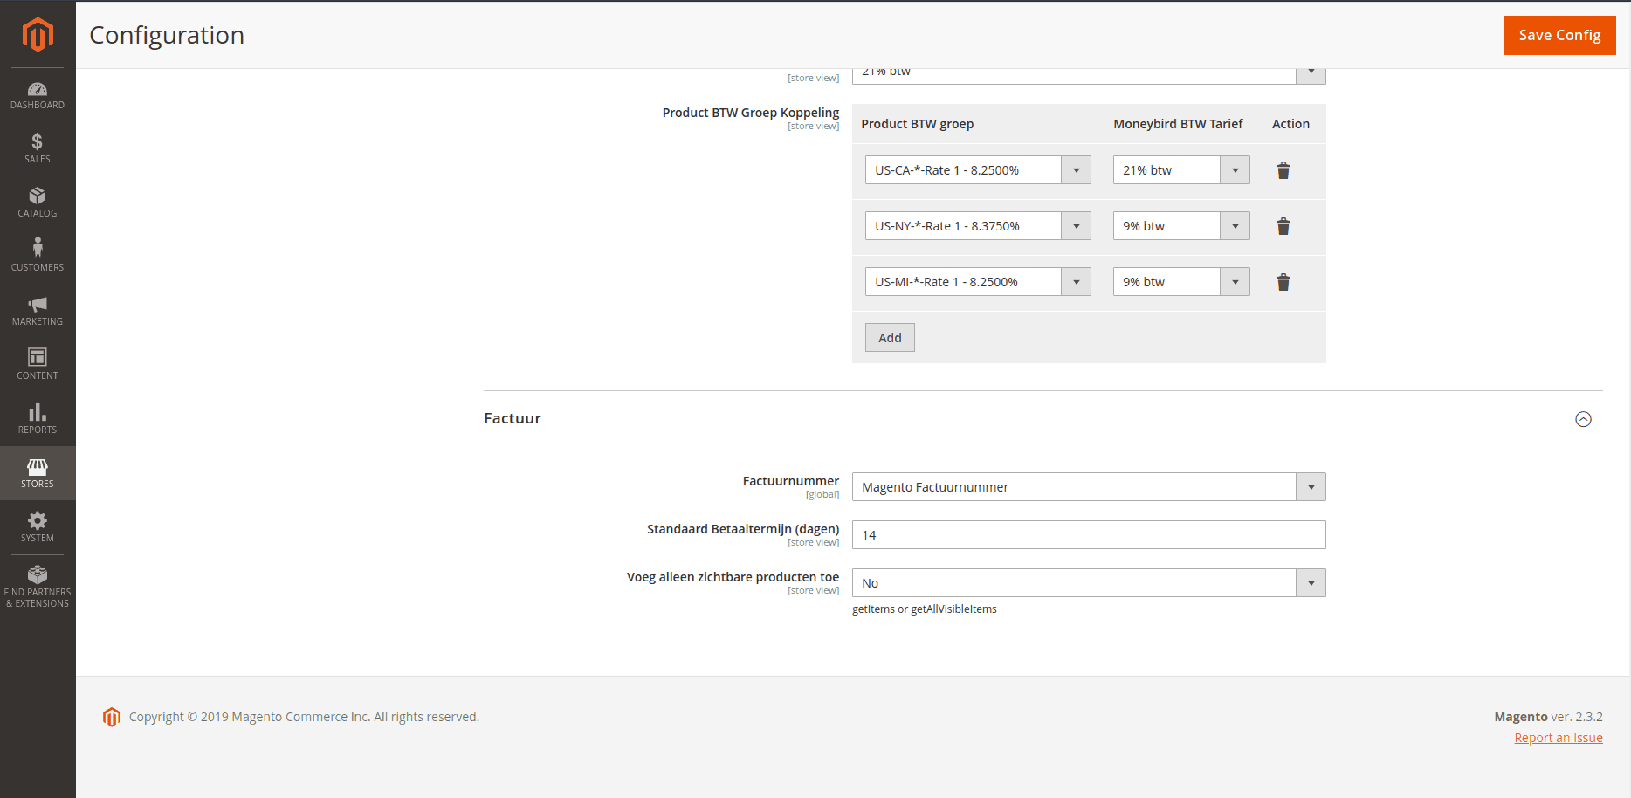Click the Save Config button

coord(1559,35)
